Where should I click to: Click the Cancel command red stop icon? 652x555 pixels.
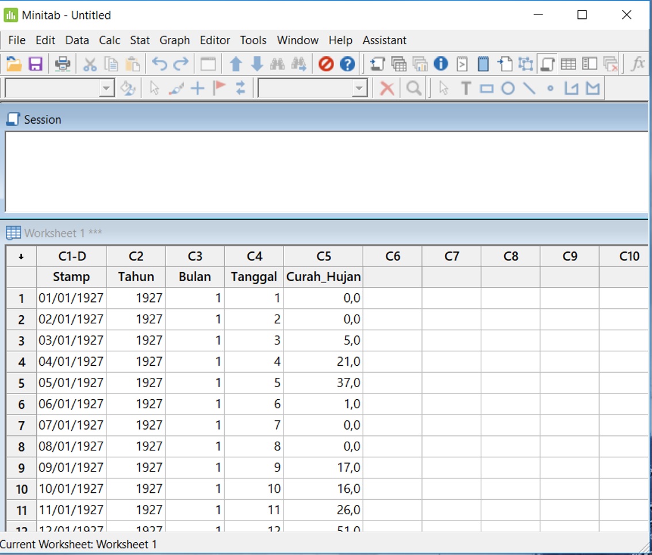point(327,63)
